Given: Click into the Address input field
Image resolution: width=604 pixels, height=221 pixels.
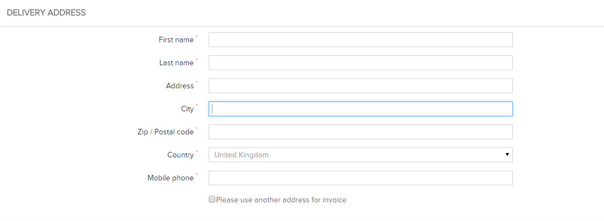Looking at the screenshot, I should (x=360, y=86).
